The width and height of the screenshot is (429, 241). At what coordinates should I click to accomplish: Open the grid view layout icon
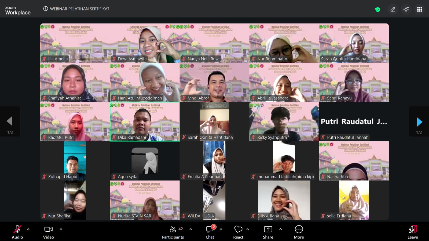point(420,9)
